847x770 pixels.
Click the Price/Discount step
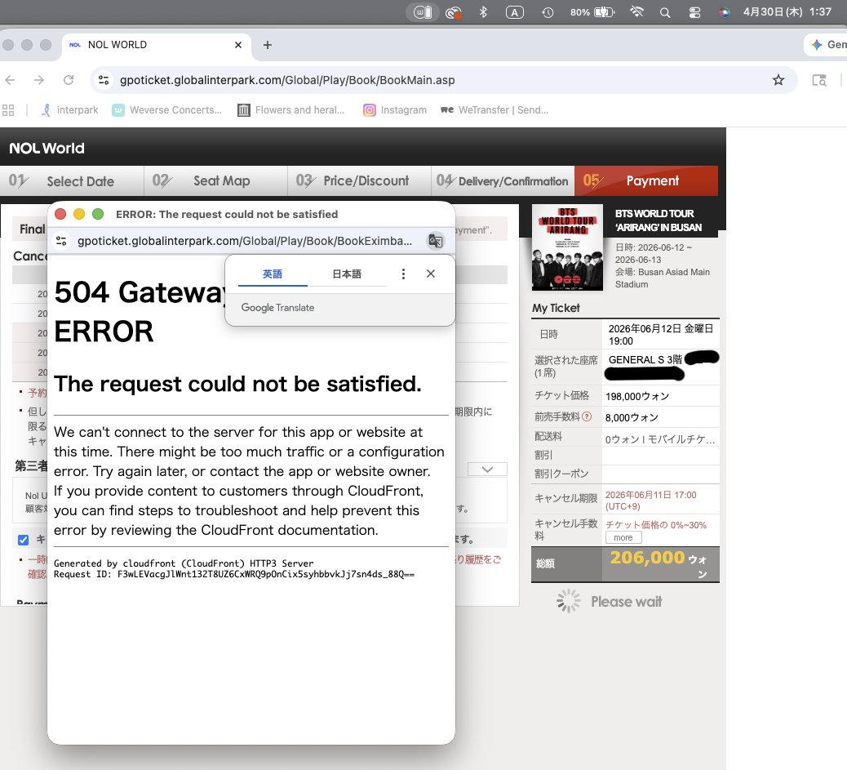[x=359, y=180]
